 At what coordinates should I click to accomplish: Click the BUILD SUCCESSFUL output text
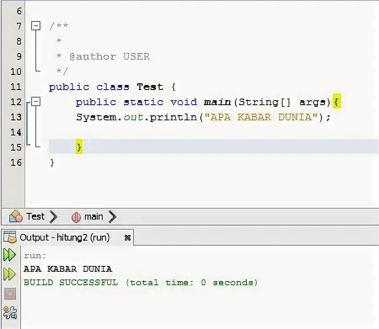(67, 282)
